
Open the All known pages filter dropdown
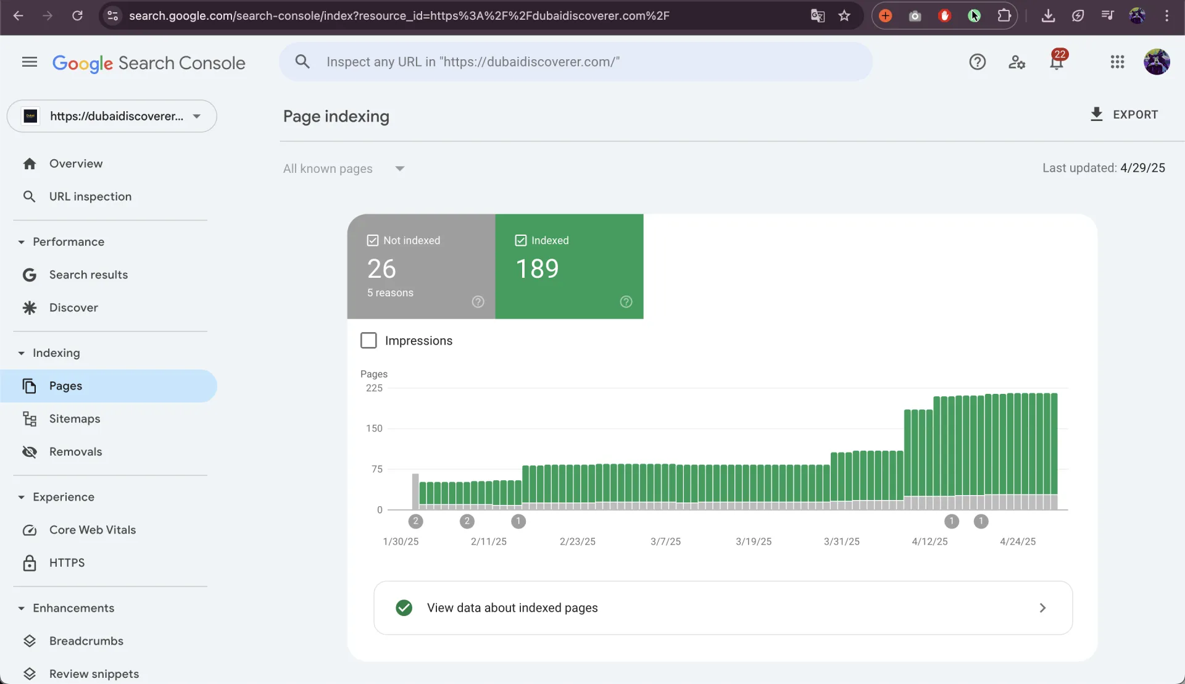click(x=344, y=169)
